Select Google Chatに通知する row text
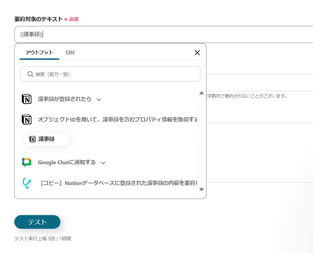 (x=67, y=162)
